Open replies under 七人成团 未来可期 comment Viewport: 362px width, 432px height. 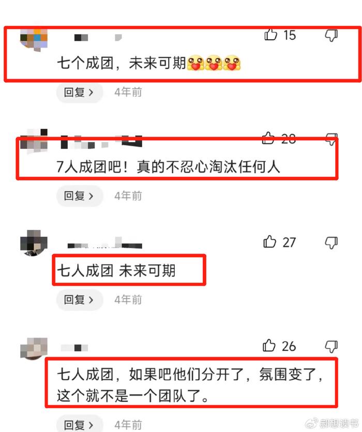[80, 300]
